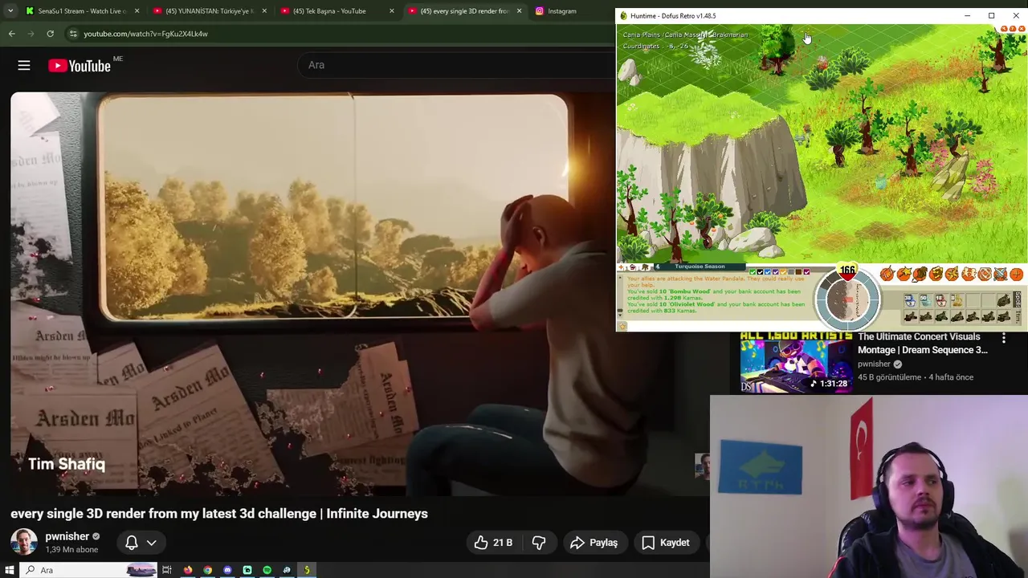Like the video with 21 B likes

click(x=493, y=543)
